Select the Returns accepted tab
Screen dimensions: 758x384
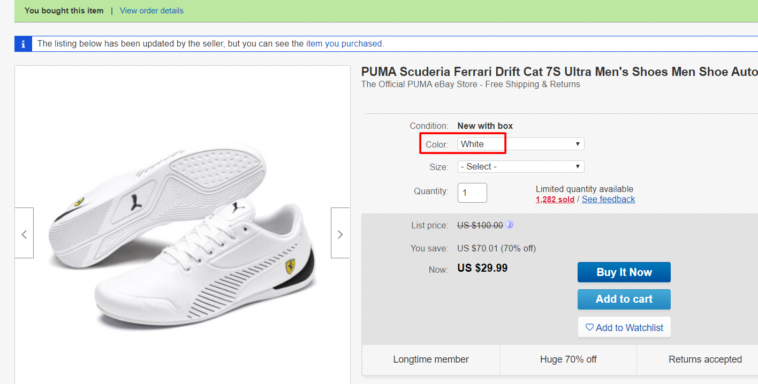tap(705, 359)
